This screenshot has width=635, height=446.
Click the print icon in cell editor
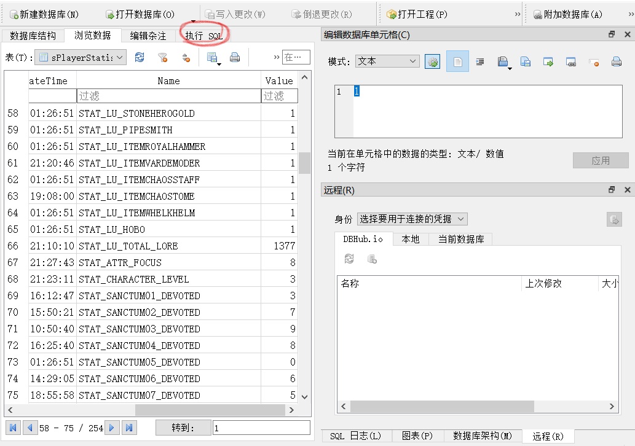[617, 61]
